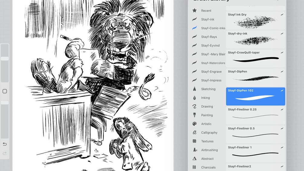Click the Drawing label
Screen dimensions: 304x171
click(207, 107)
